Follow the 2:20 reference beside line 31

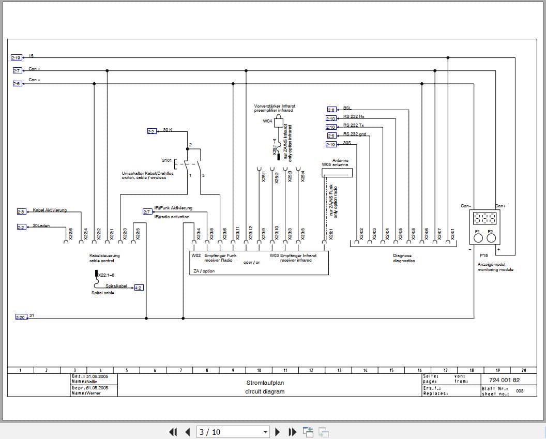21,317
